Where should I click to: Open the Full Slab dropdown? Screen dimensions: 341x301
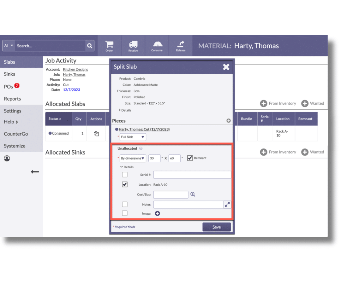[x=133, y=137]
